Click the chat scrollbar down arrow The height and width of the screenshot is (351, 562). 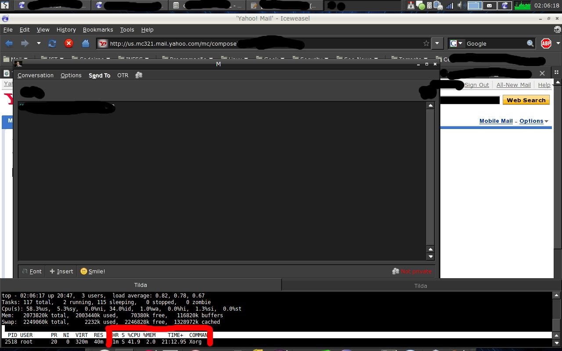(x=430, y=257)
